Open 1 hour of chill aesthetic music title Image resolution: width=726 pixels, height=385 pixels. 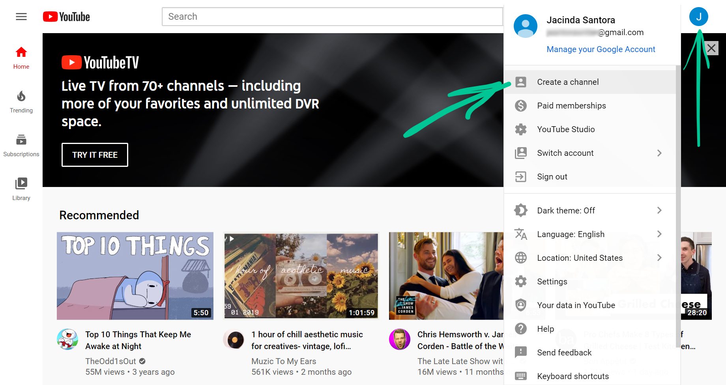(307, 340)
